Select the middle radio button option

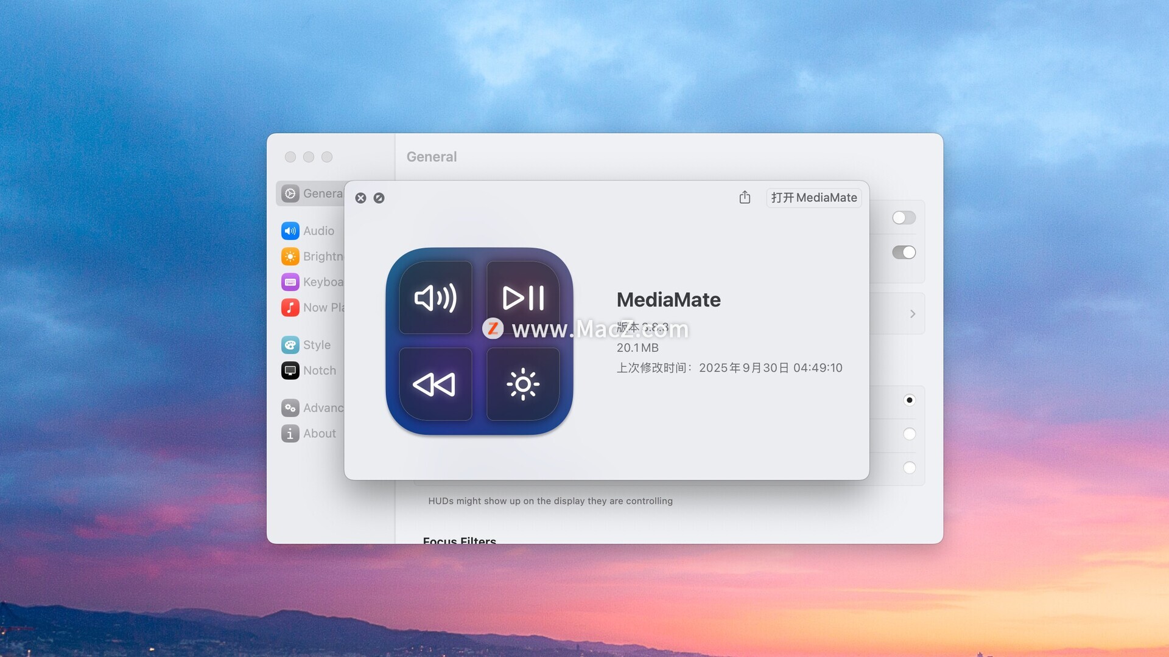pyautogui.click(x=909, y=434)
